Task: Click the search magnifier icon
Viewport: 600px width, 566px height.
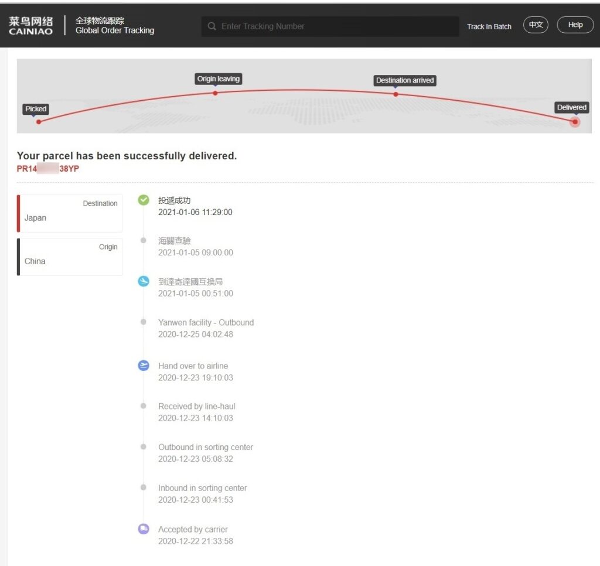Action: pos(212,26)
